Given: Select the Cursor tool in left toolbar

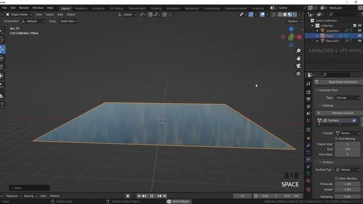Looking at the screenshot, I should tap(2, 39).
